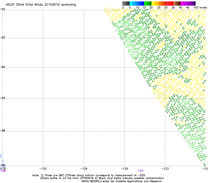Click the note line starting '3)Data buffer is 22 hrs'

102,178
